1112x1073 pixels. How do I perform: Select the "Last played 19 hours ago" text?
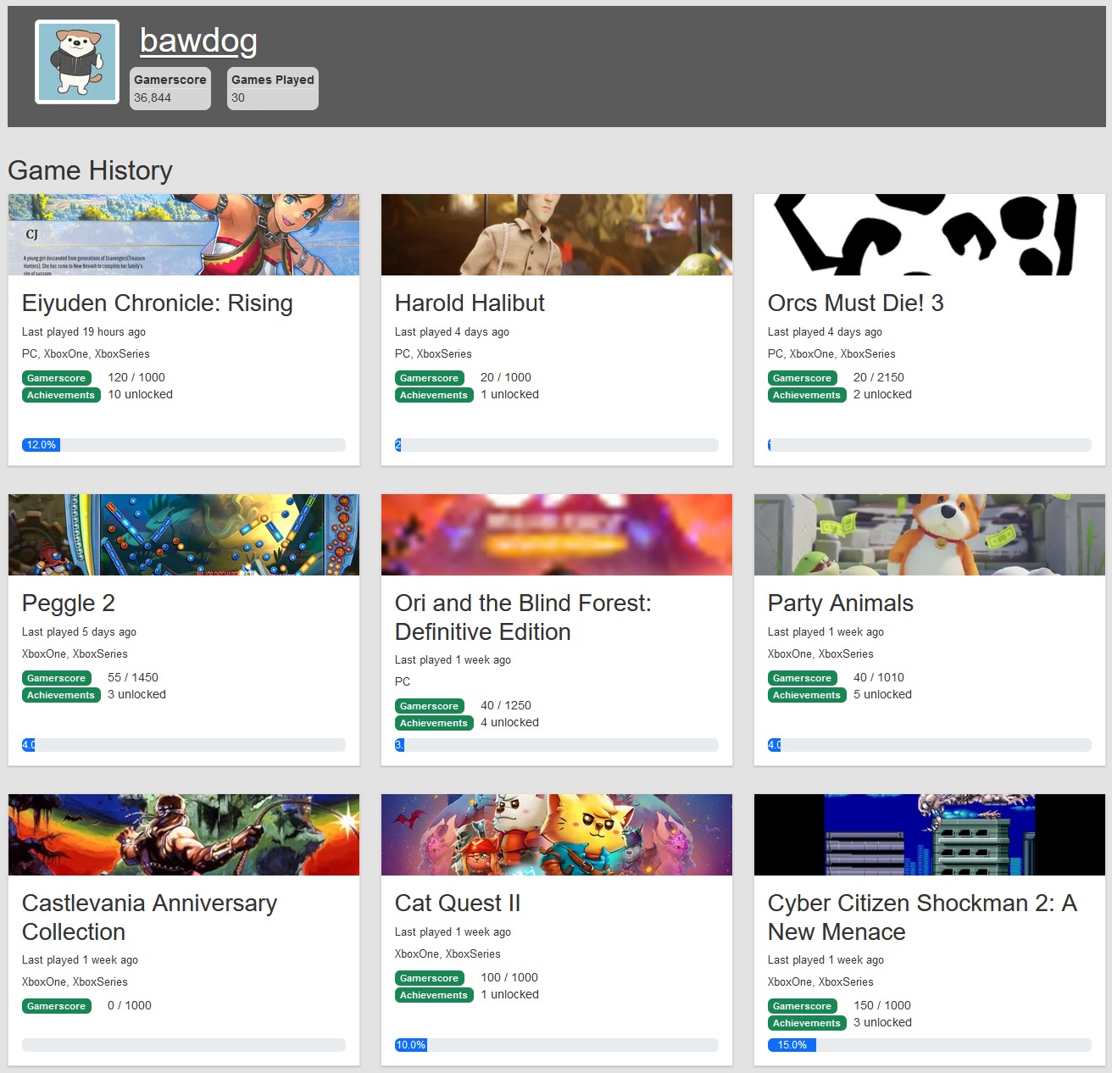(84, 332)
